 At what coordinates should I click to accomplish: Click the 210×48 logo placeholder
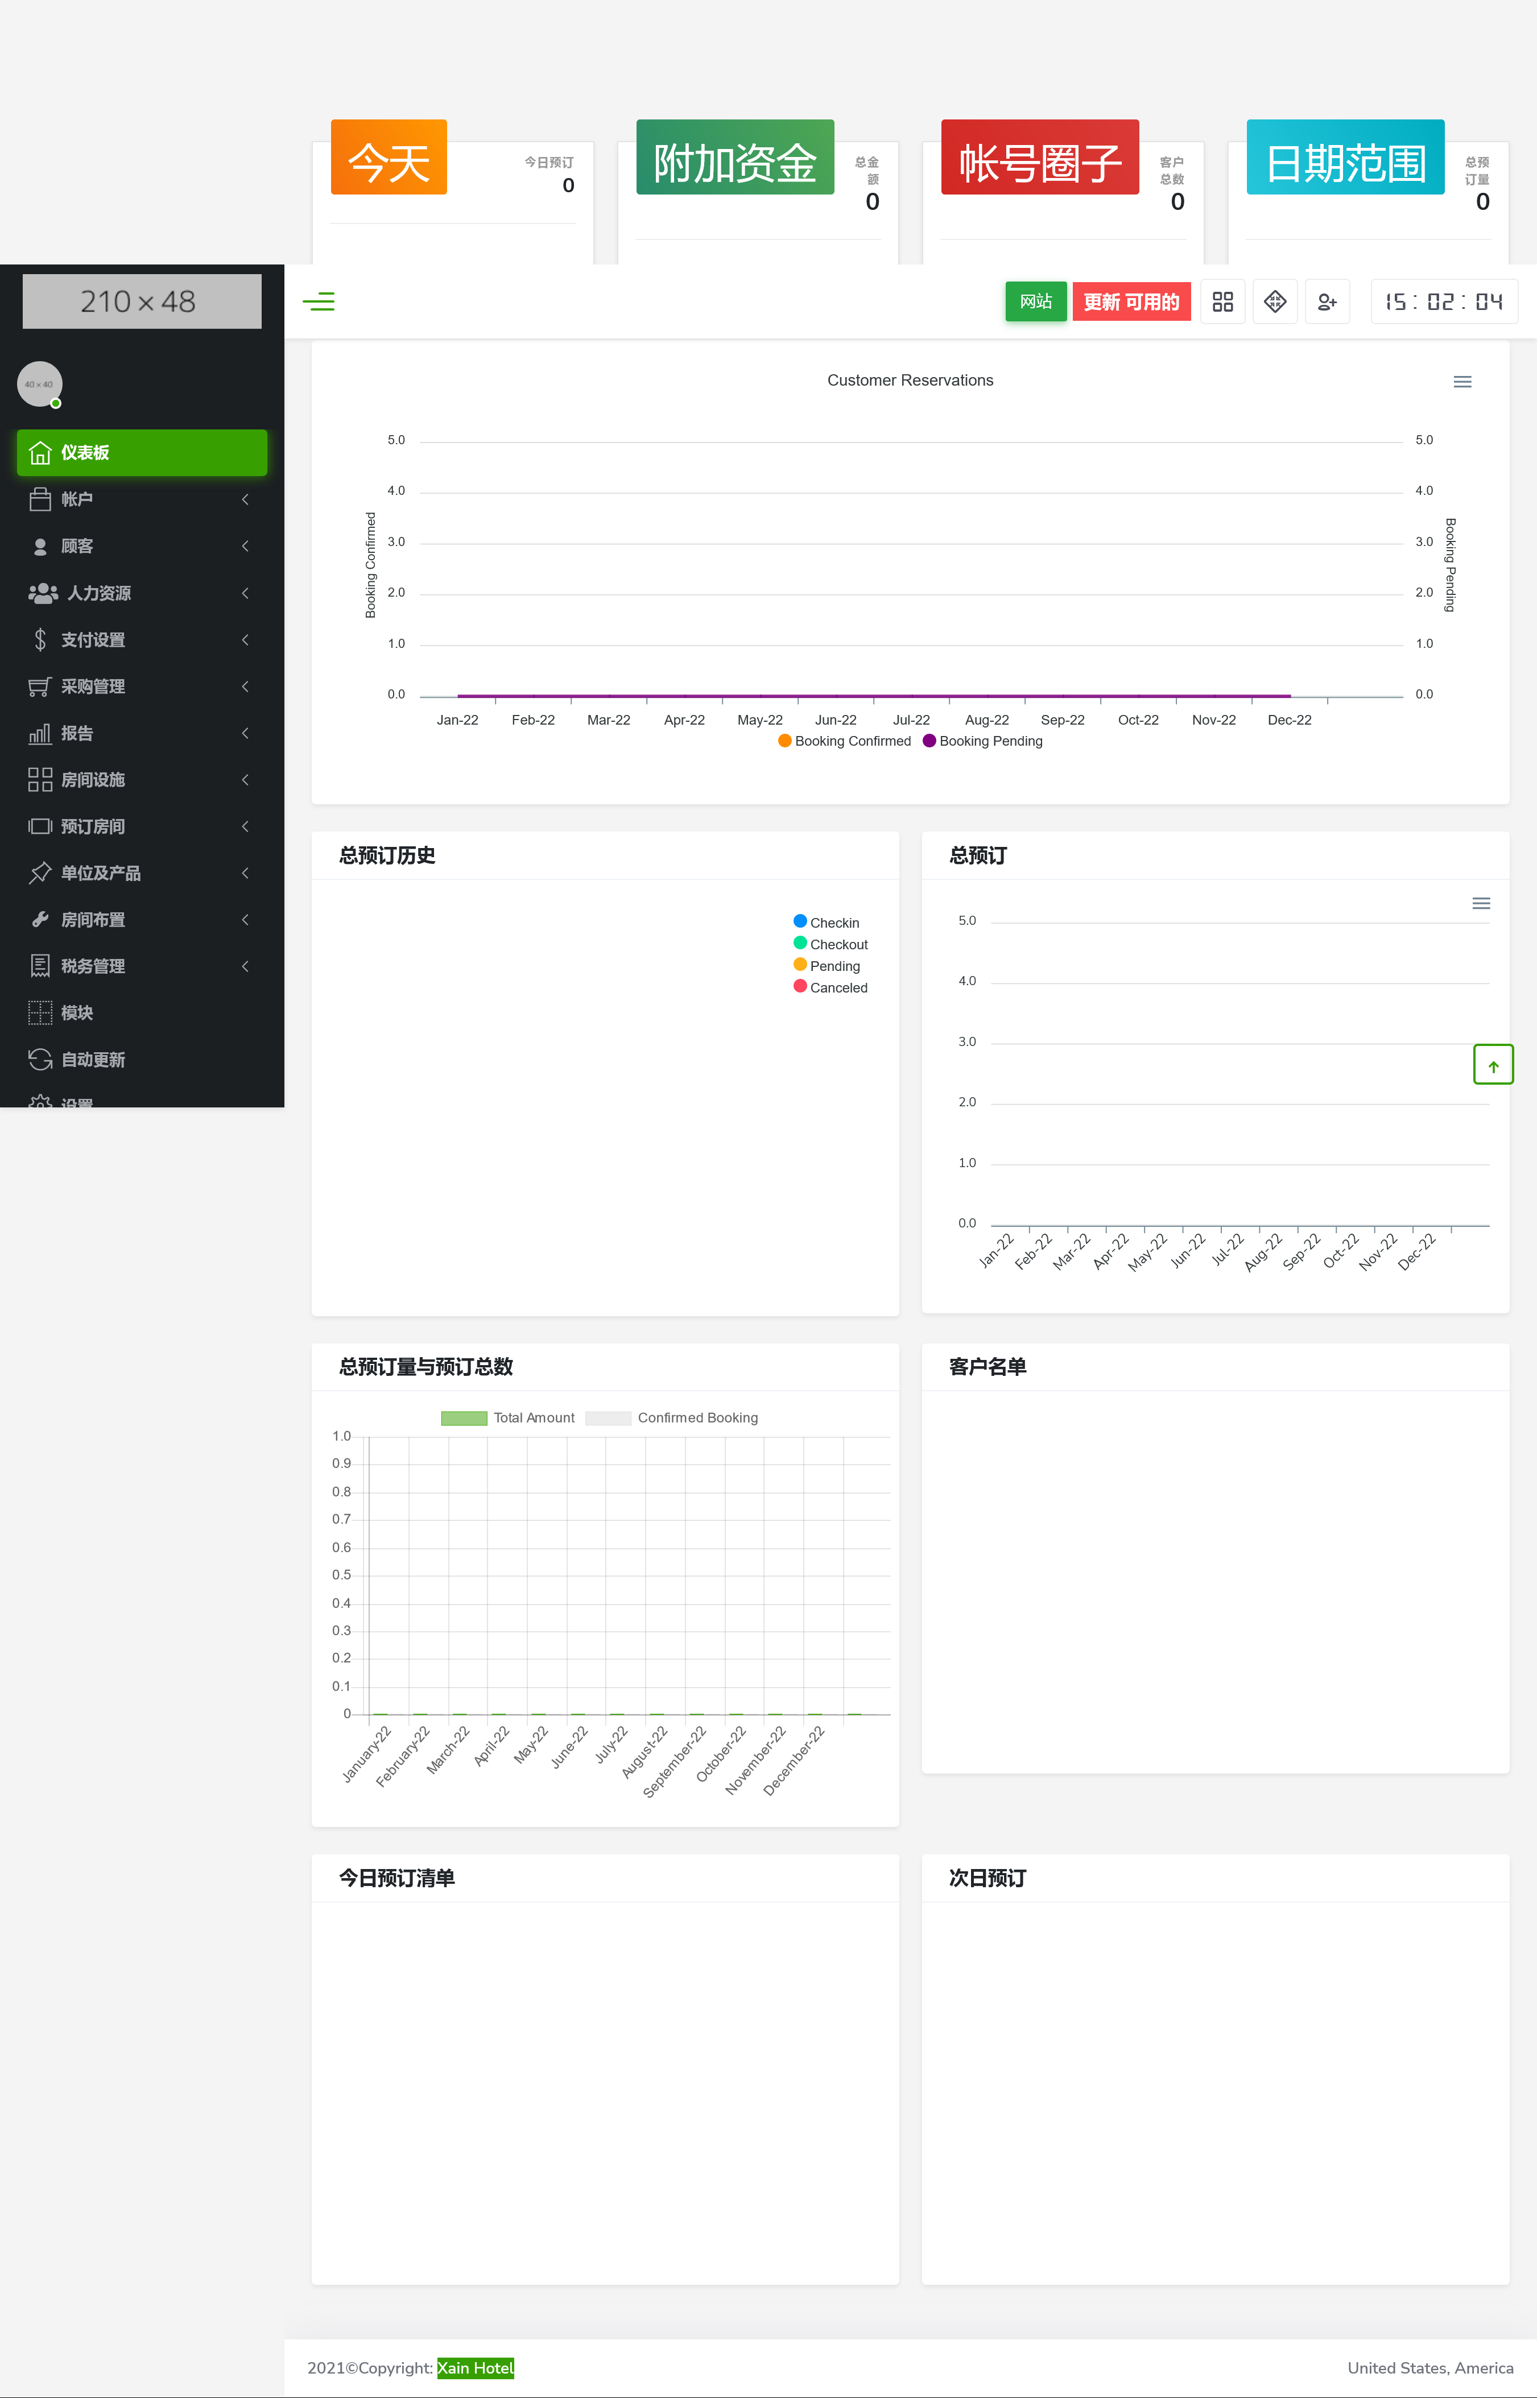(142, 301)
